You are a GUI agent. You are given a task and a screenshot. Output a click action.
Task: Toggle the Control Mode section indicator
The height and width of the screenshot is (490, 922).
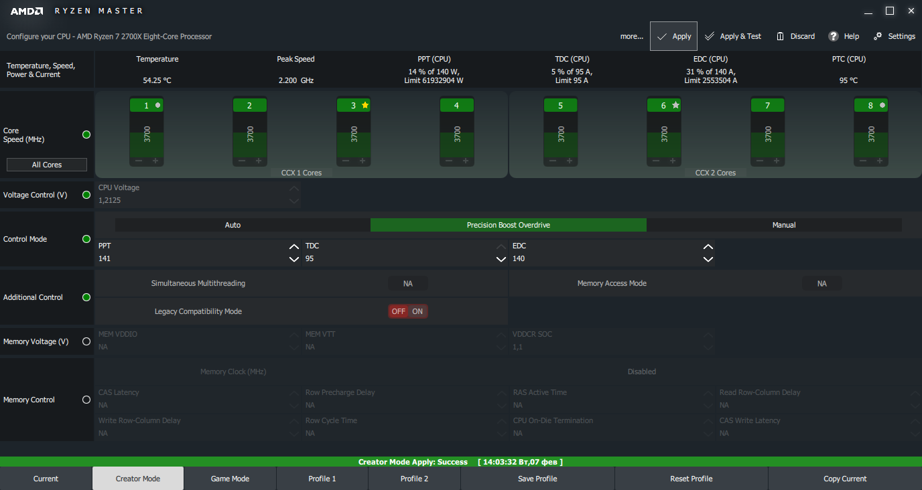(86, 239)
